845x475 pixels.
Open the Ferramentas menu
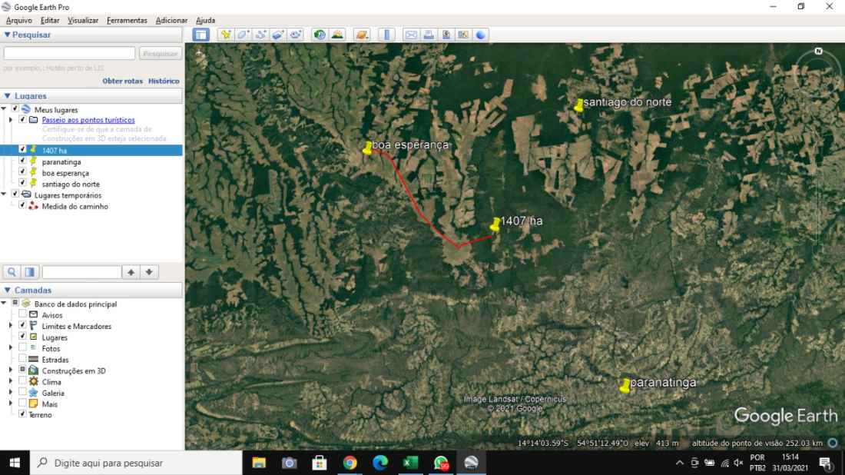pyautogui.click(x=127, y=21)
